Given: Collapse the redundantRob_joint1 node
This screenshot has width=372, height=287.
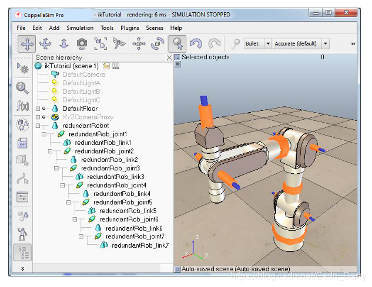Looking at the screenshot, I should [44, 134].
